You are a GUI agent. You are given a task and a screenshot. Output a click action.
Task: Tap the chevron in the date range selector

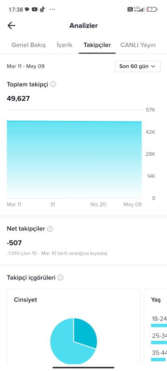click(153, 66)
